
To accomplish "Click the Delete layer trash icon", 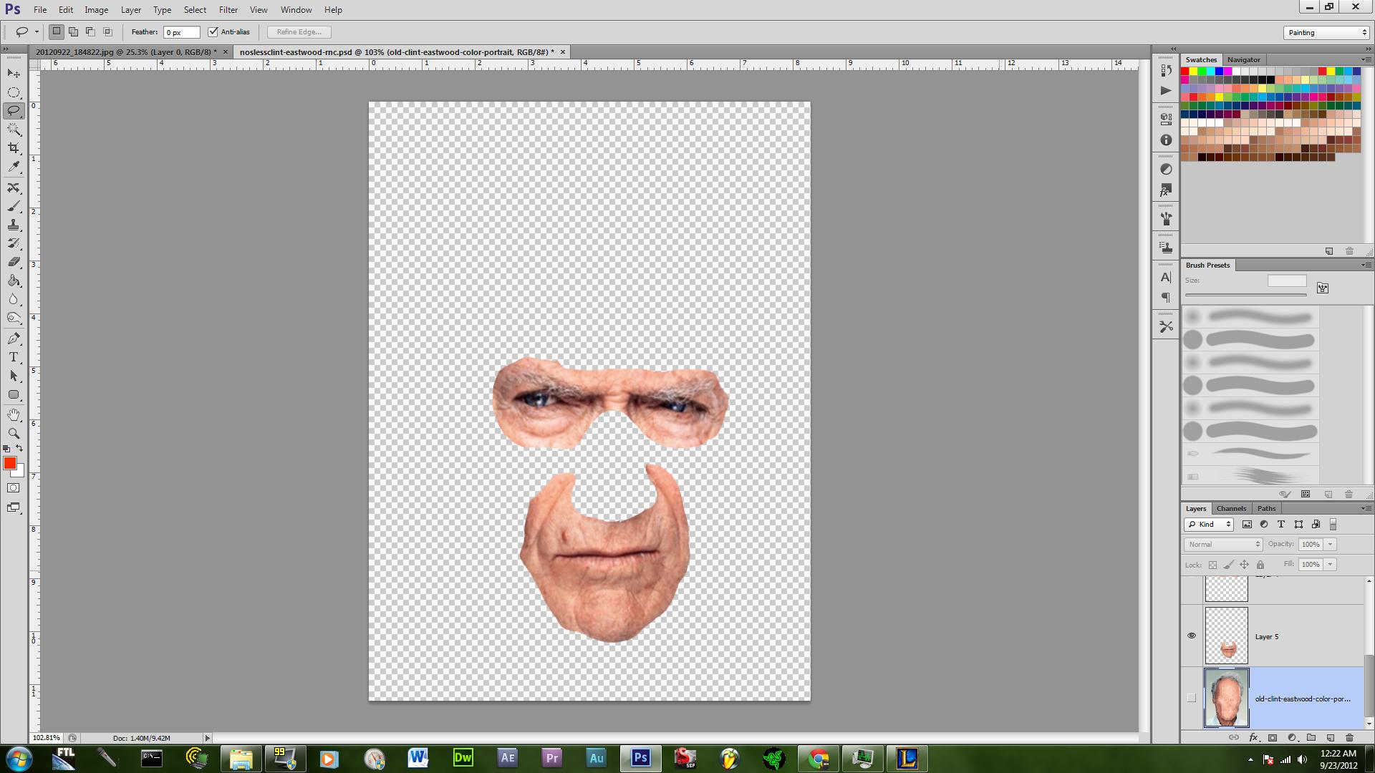I will click(x=1349, y=737).
